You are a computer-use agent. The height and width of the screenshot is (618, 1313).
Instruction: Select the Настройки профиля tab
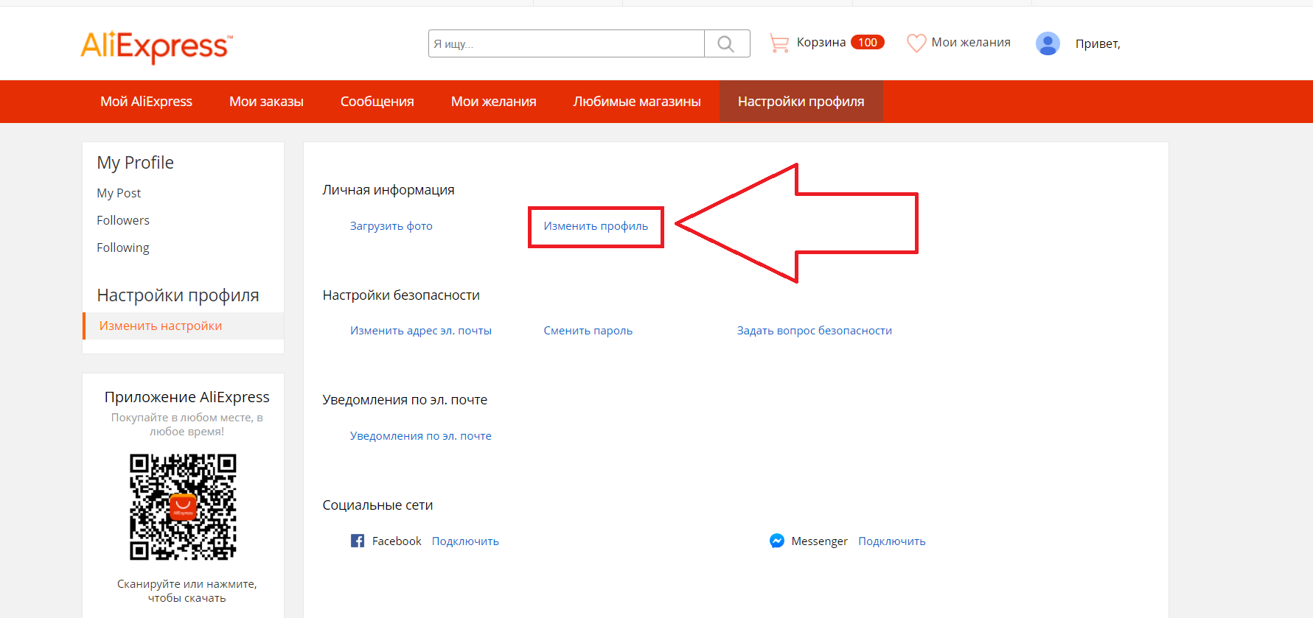pyautogui.click(x=801, y=102)
